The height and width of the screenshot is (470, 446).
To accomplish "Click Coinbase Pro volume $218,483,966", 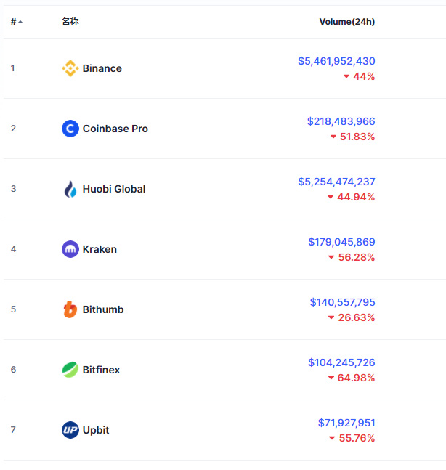I will pos(341,121).
